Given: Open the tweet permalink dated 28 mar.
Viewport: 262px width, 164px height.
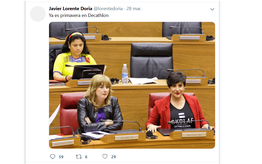Looking at the screenshot, I should 134,9.
